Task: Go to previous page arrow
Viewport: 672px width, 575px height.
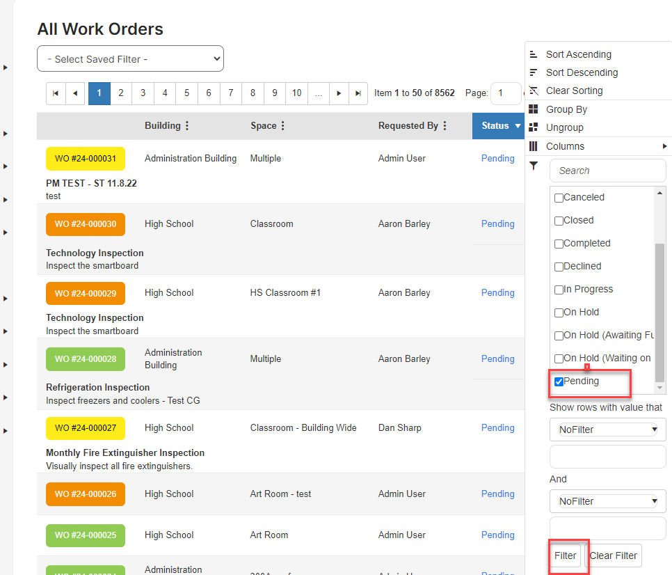Action: pyautogui.click(x=75, y=93)
